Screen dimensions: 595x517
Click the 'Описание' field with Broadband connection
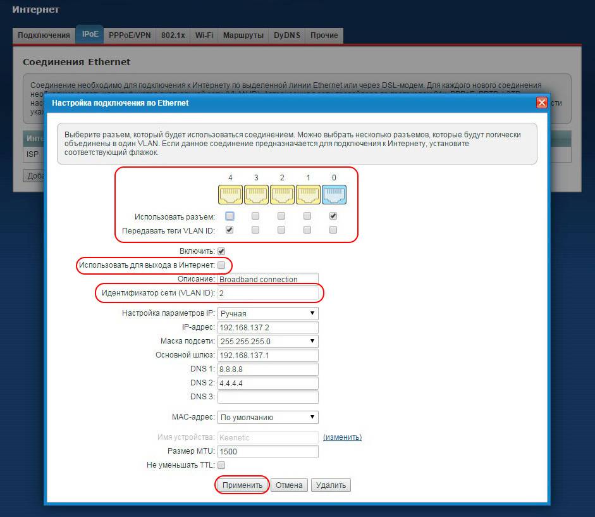pyautogui.click(x=268, y=279)
